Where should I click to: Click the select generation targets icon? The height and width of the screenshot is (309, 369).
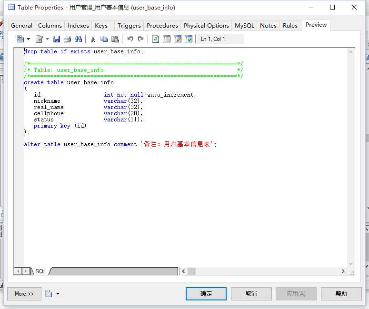tap(178, 39)
